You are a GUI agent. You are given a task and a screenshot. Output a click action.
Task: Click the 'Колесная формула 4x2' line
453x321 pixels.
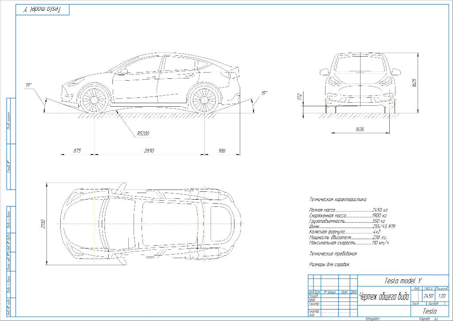pos(345,232)
